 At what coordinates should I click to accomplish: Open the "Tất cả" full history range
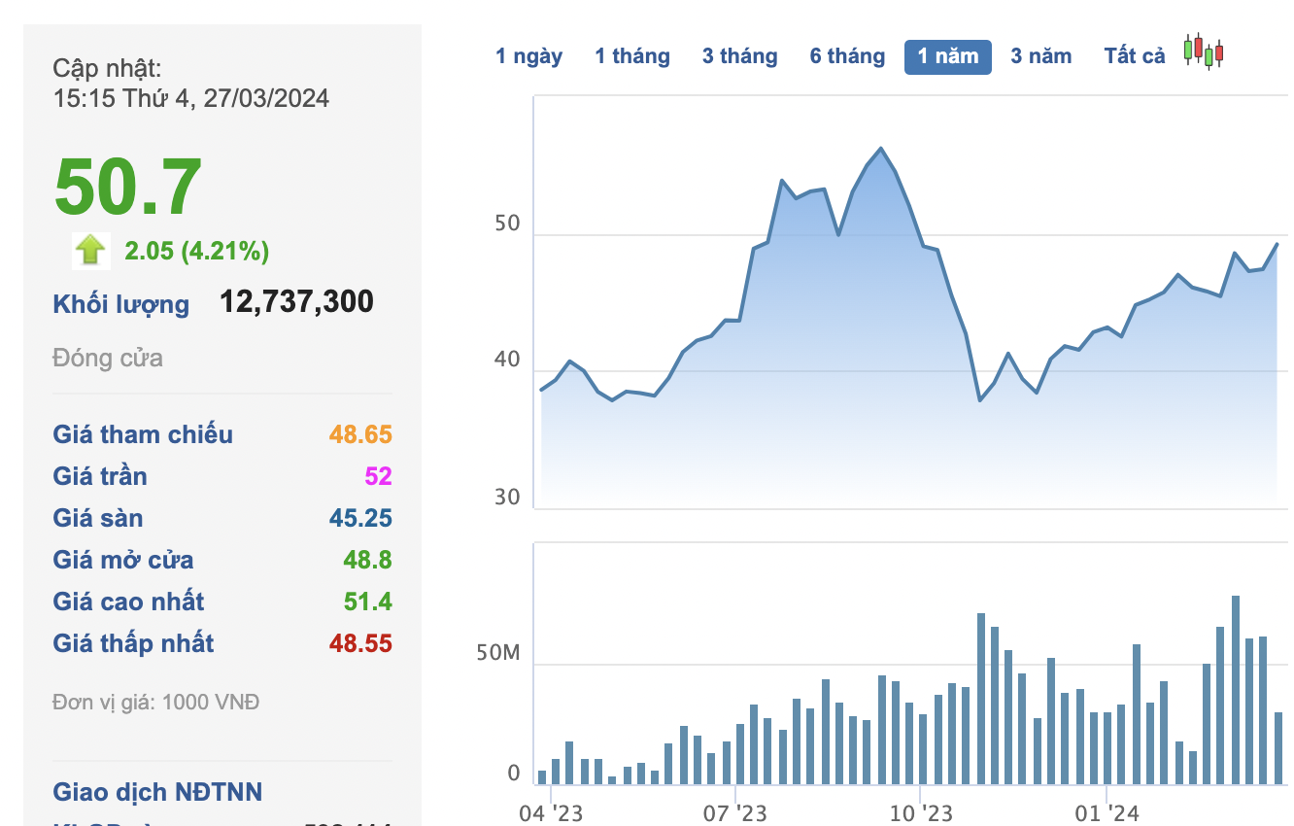tap(1134, 56)
